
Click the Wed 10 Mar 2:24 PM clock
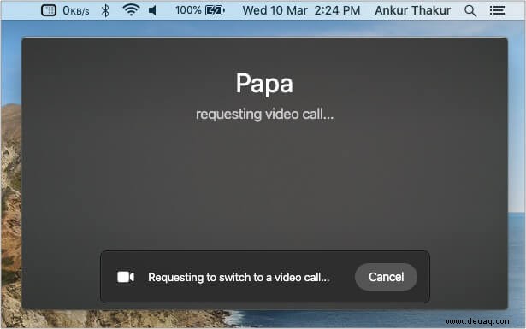pyautogui.click(x=301, y=10)
